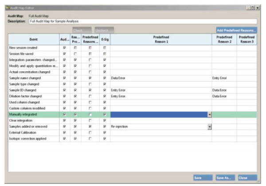Open Re-injection dropdown for Samples added or removed
The width and height of the screenshot is (266, 186).
tap(209, 126)
